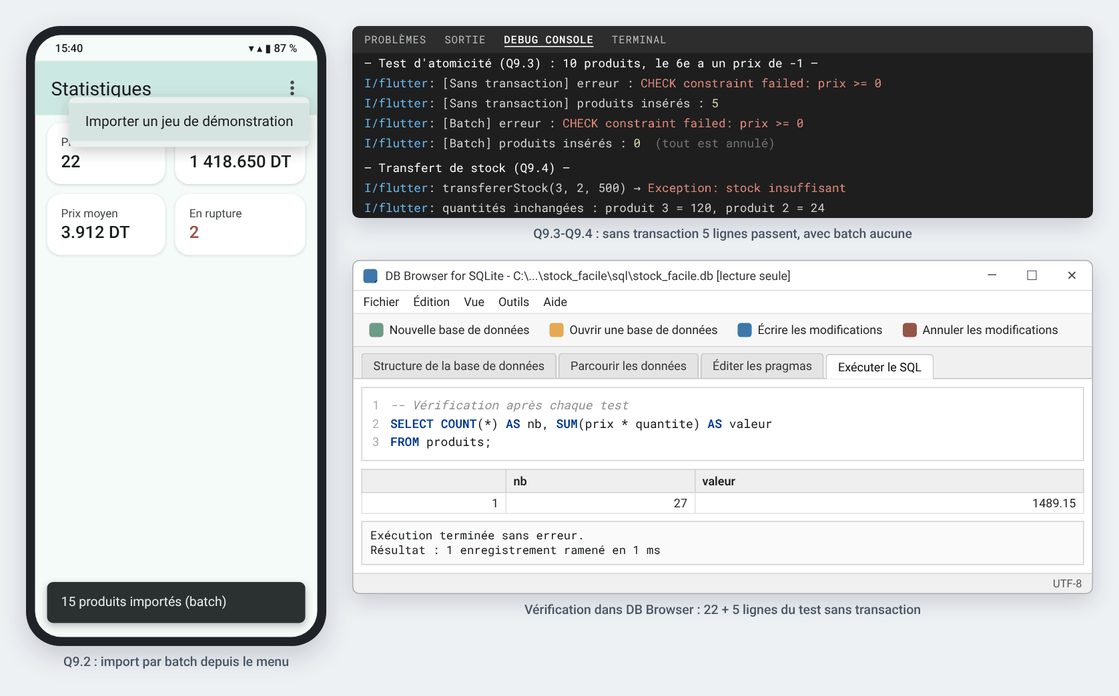The width and height of the screenshot is (1119, 696).
Task: Click the transfererStock exception console line
Action: tap(605, 188)
